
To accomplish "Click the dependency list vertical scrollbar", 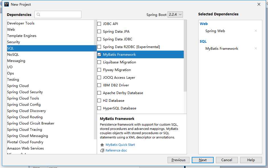I will click(x=185, y=56).
